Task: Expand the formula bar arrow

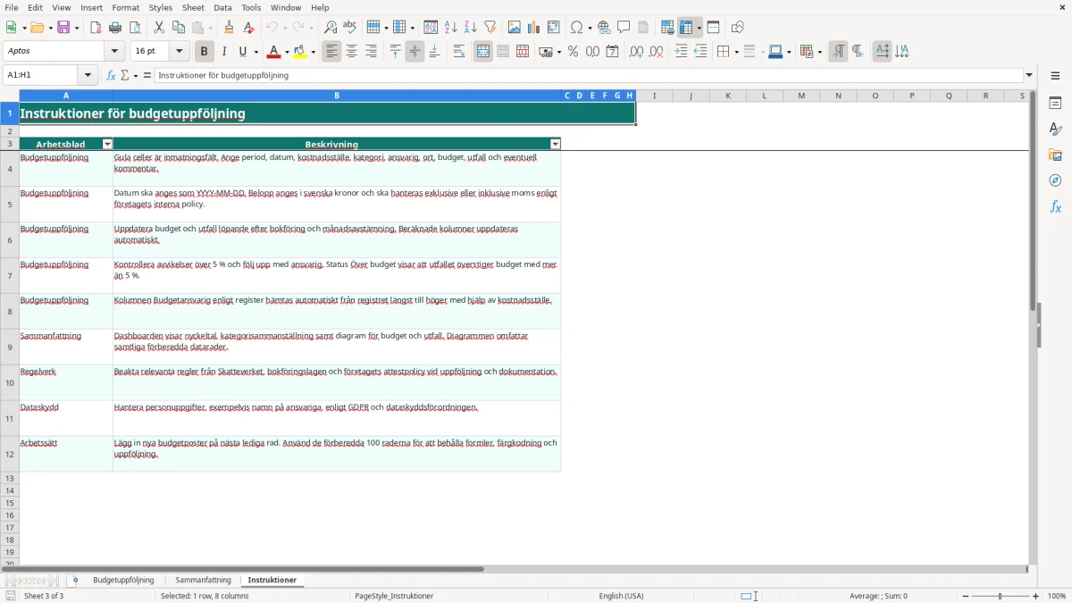Action: 1029,76
